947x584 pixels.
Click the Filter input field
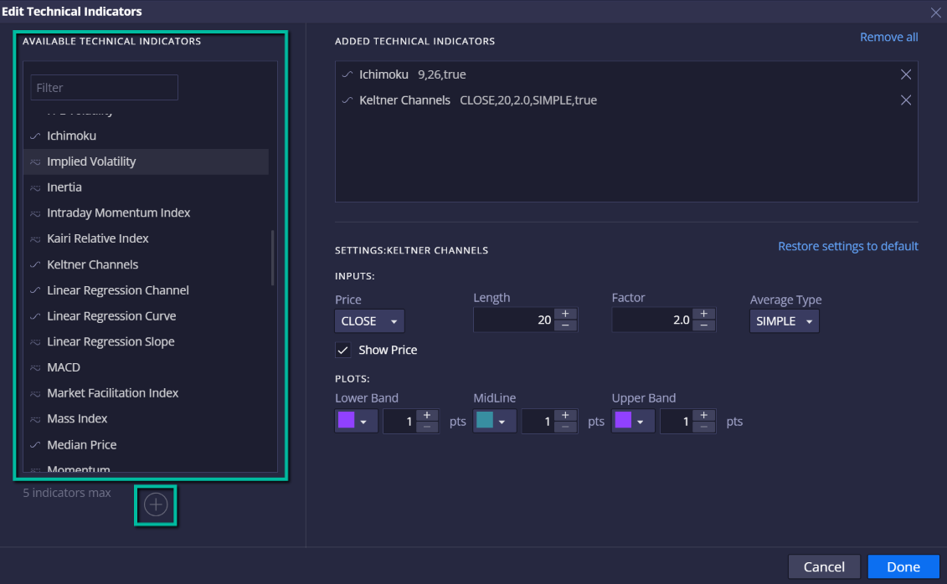pos(105,88)
